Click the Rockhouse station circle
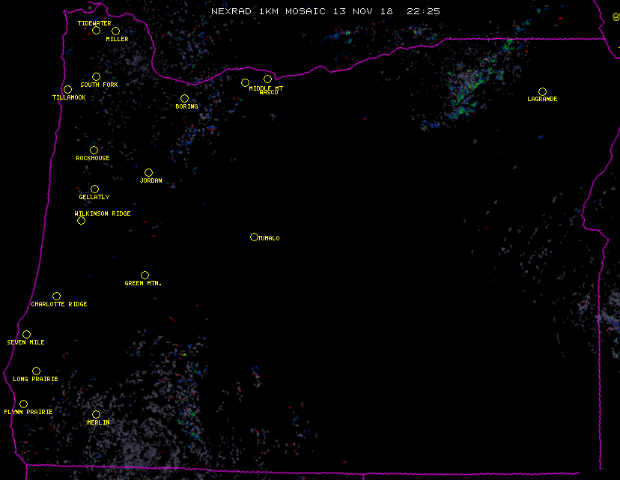Screen dimensions: 620x480 [94, 151]
